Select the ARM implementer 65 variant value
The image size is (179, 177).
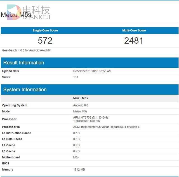pyautogui.click(x=106, y=127)
